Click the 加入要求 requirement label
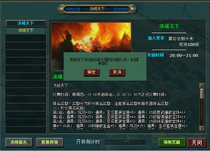 pos(156,38)
